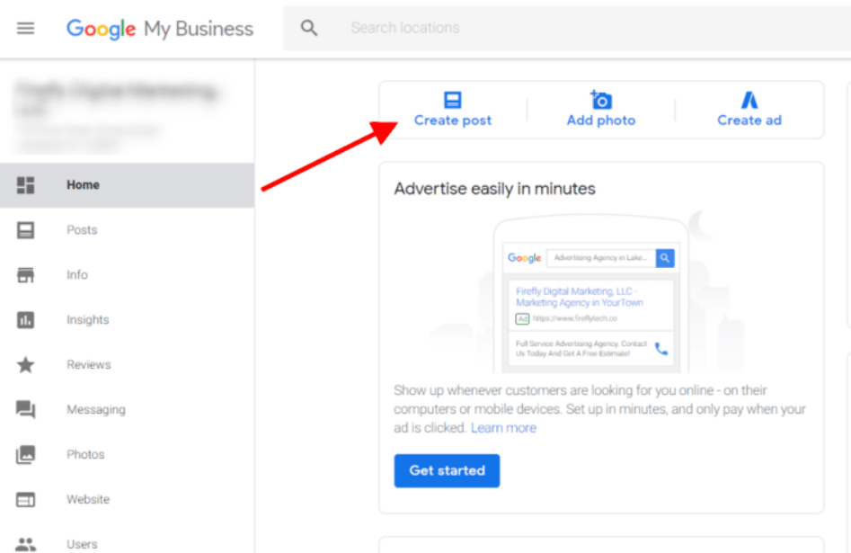The image size is (851, 553).
Task: Click the Create post icon
Action: pyautogui.click(x=453, y=99)
